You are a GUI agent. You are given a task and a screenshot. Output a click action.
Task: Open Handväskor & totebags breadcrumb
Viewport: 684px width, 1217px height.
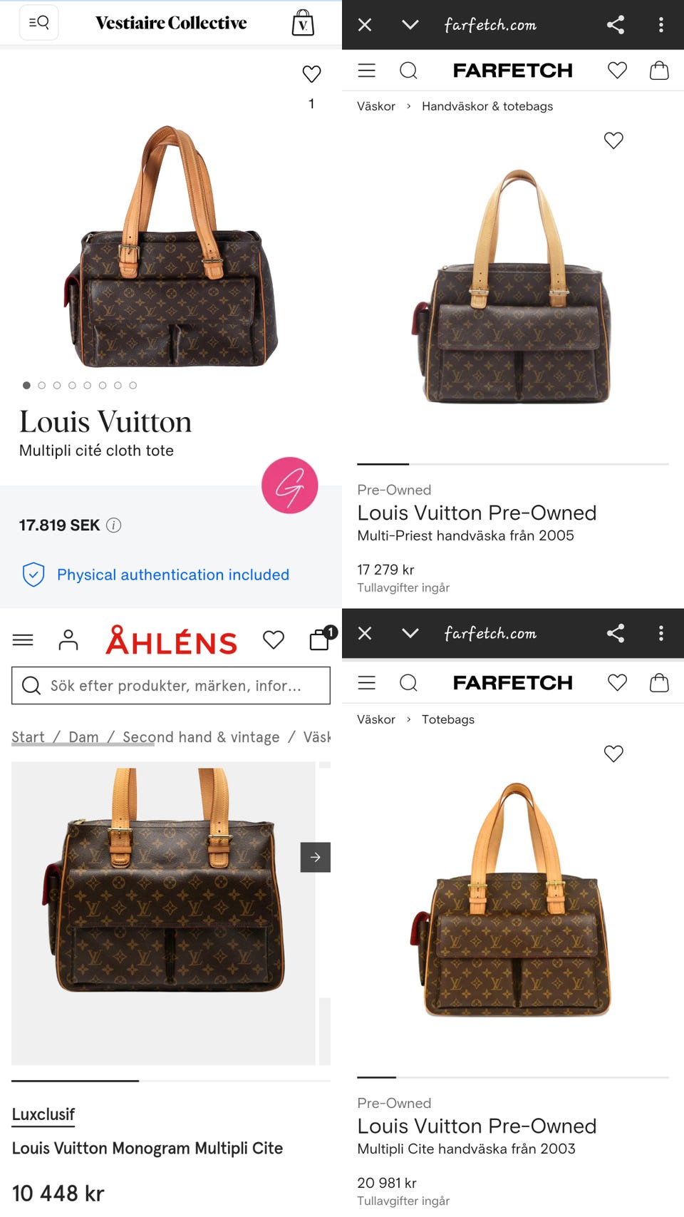(x=487, y=106)
